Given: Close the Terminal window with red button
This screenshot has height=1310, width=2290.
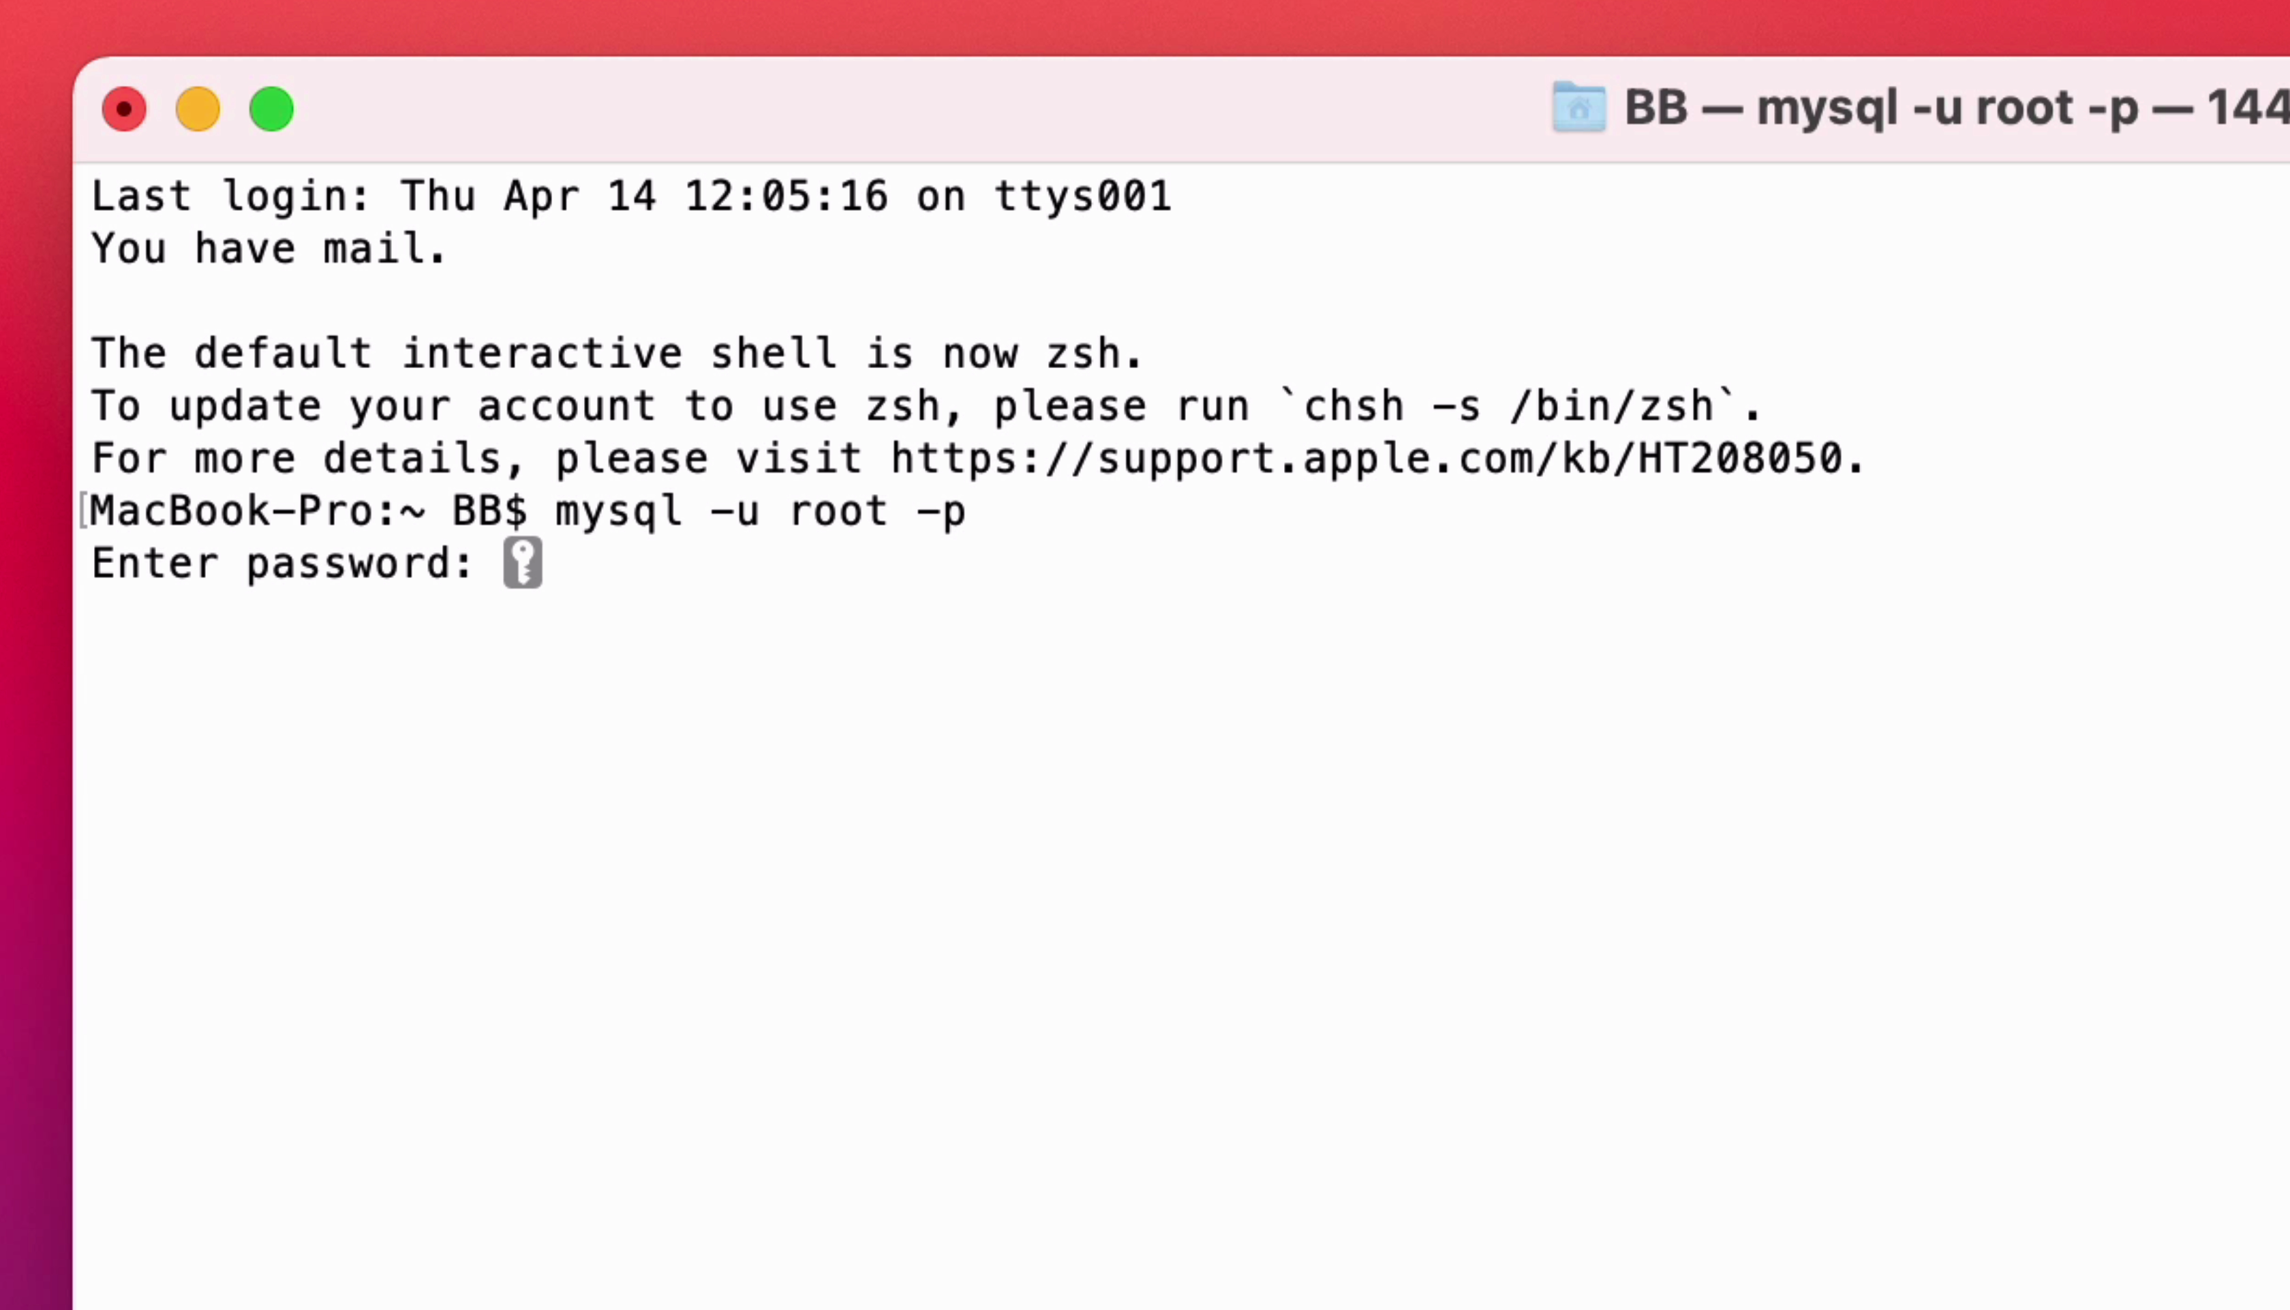Looking at the screenshot, I should tap(124, 110).
